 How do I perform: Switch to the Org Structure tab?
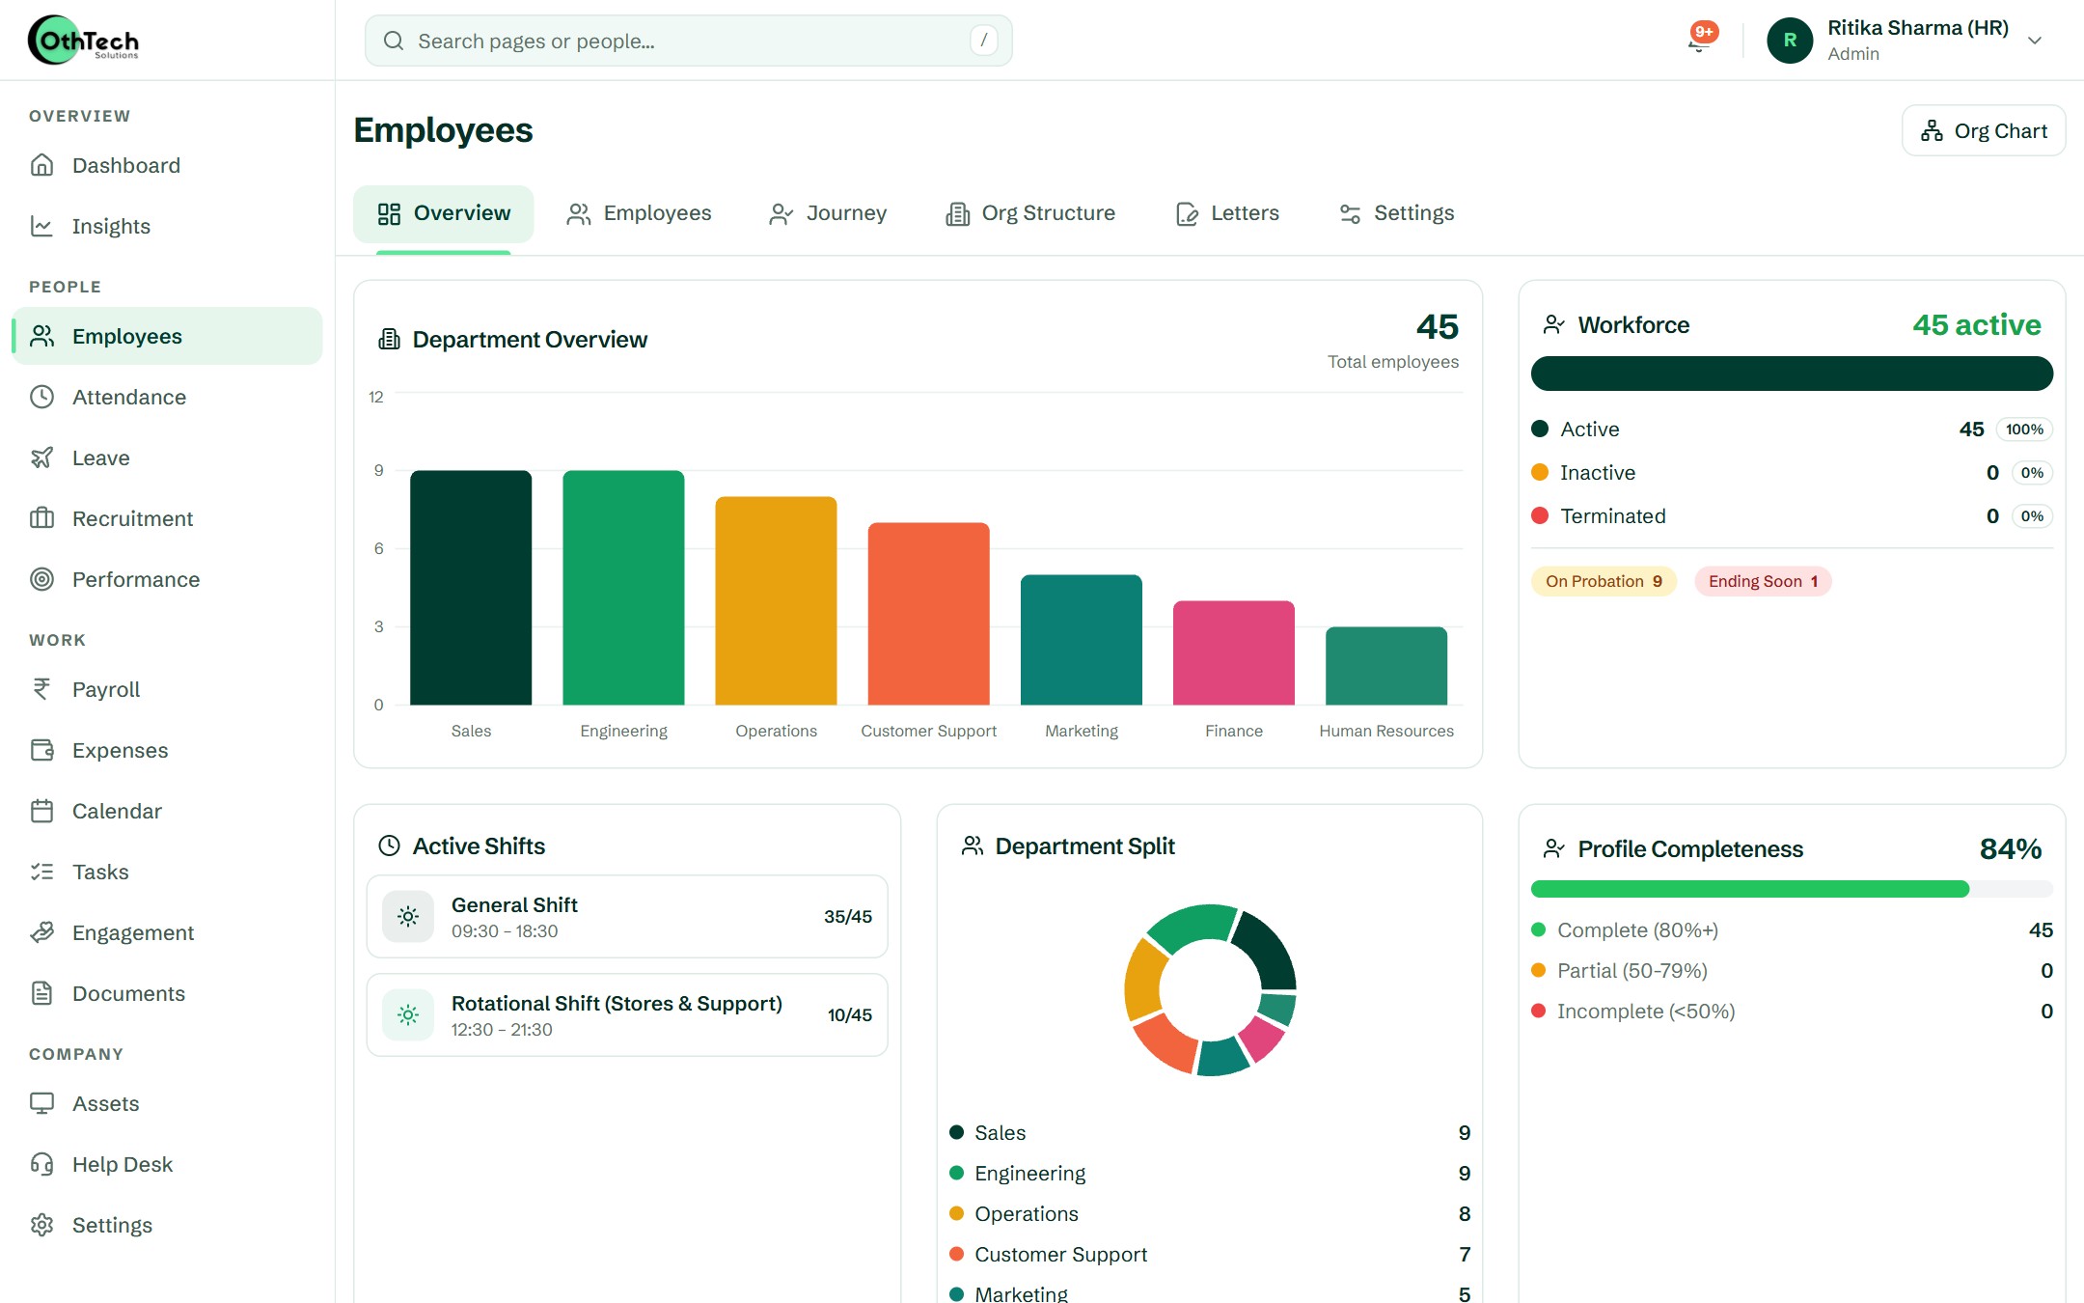[1030, 213]
